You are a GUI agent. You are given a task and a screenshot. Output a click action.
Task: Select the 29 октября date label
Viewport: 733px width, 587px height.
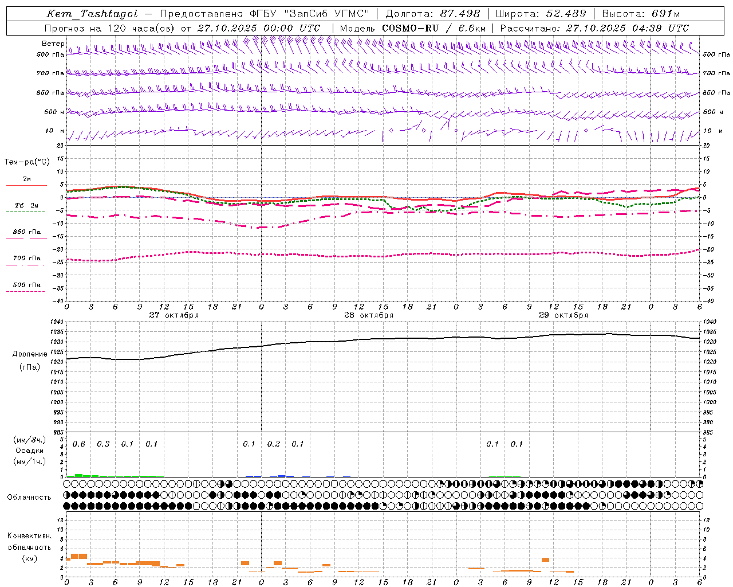pyautogui.click(x=563, y=315)
